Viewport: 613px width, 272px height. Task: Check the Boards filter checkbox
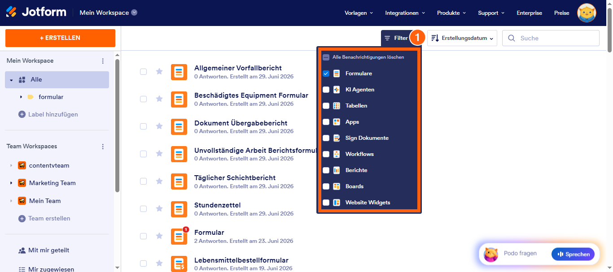tap(326, 186)
